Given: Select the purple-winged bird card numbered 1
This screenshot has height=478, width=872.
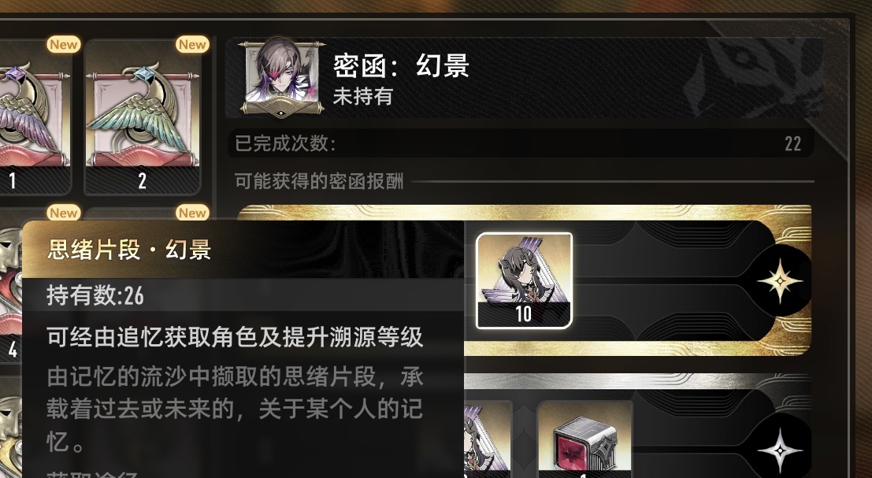Looking at the screenshot, I should (x=35, y=117).
